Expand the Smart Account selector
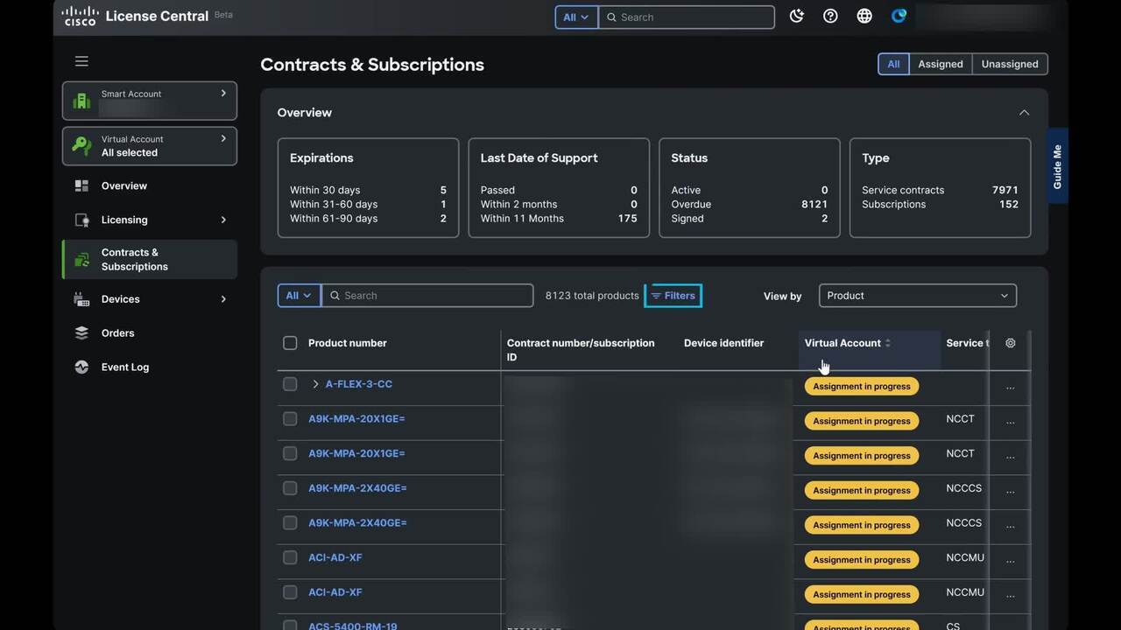This screenshot has width=1121, height=630. pos(223,94)
